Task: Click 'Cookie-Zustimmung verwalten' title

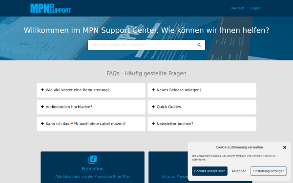Action: coord(239,147)
